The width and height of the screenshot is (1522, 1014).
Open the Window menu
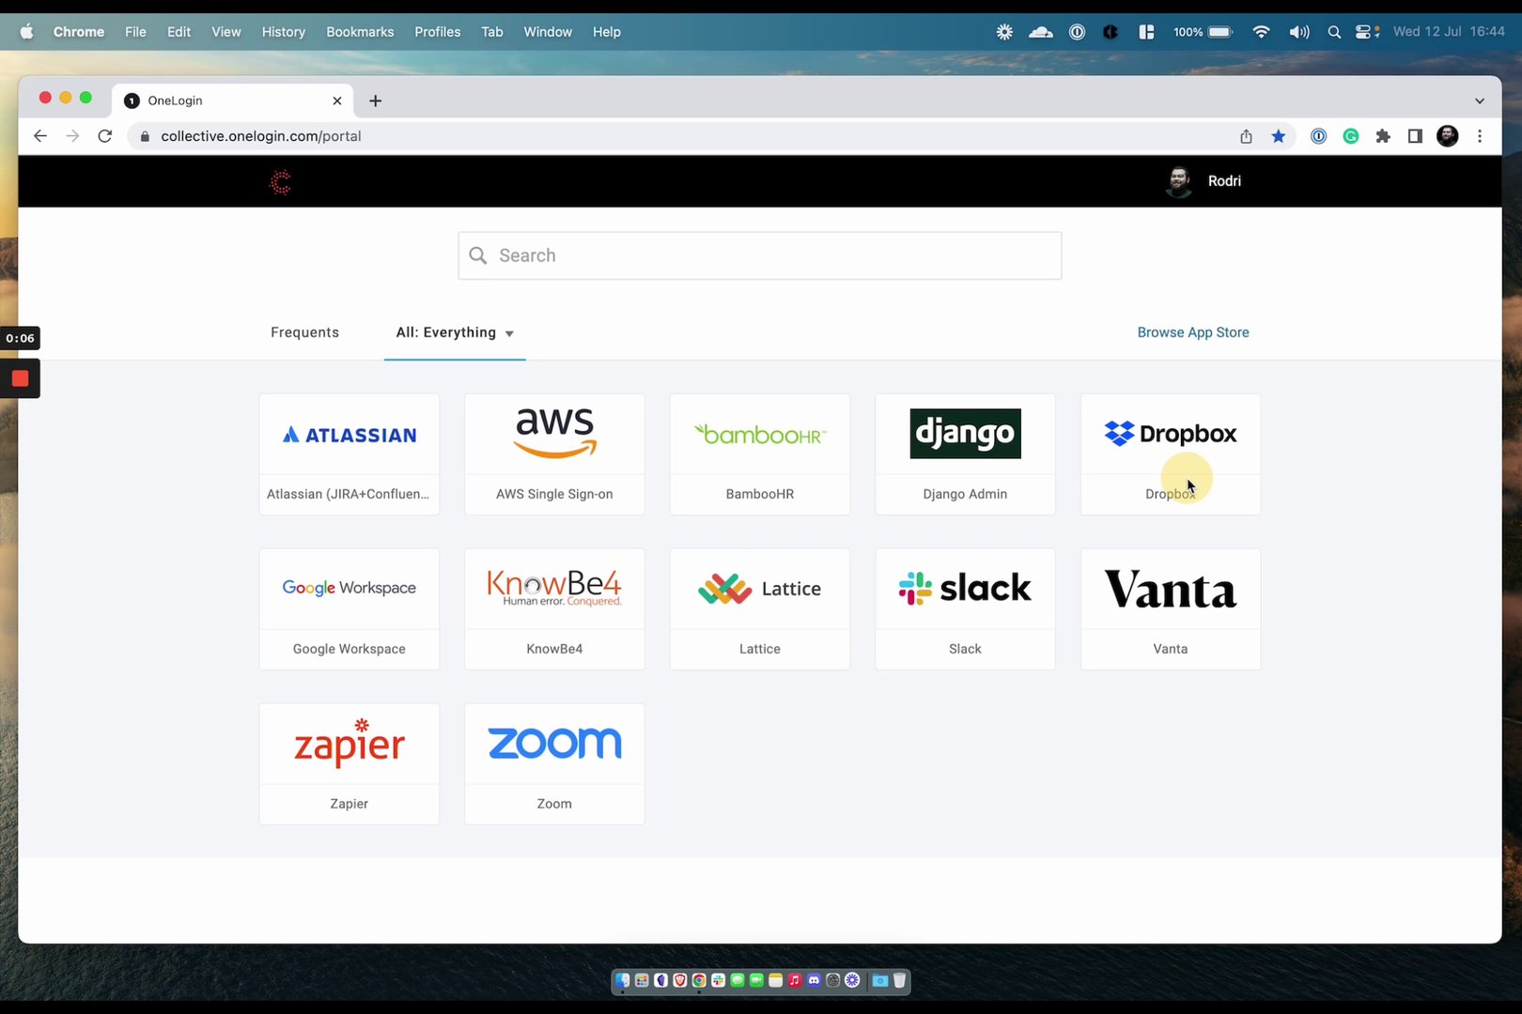click(548, 32)
